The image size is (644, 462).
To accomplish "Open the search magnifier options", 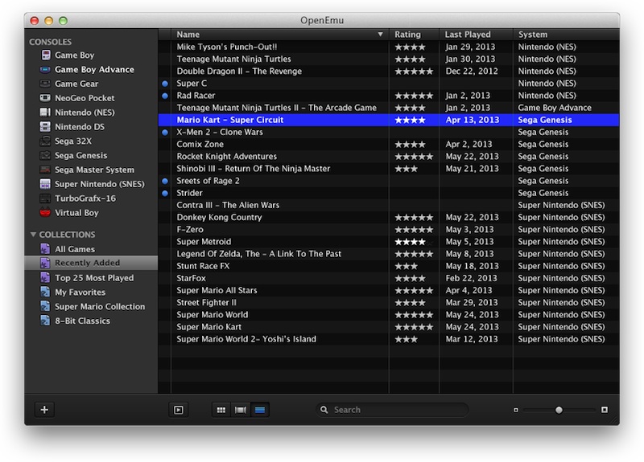I will coord(324,410).
